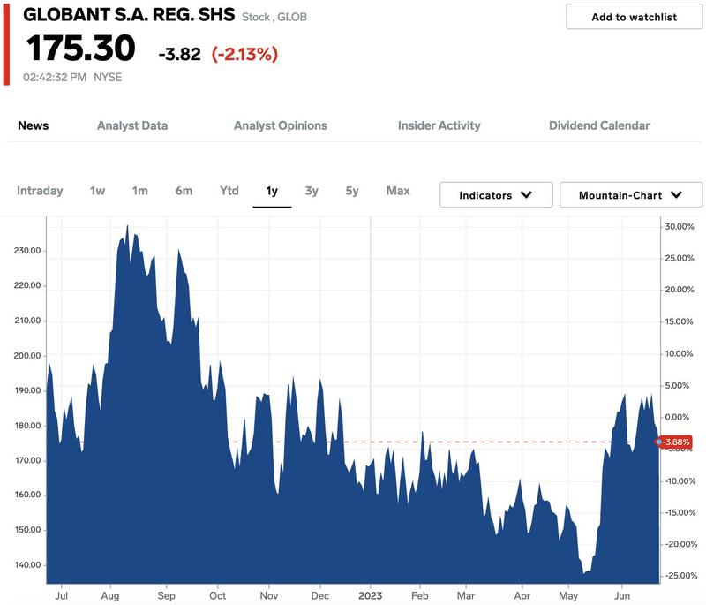Select the 1w chart range

coord(97,191)
